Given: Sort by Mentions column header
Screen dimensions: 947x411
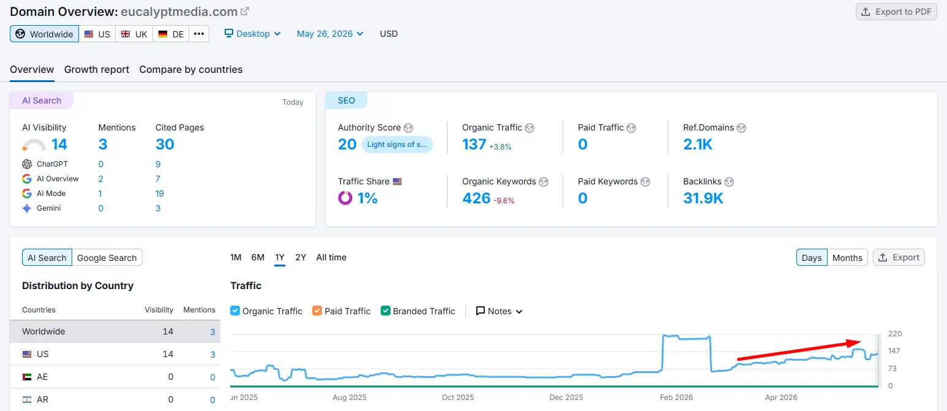Looking at the screenshot, I should pyautogui.click(x=200, y=310).
